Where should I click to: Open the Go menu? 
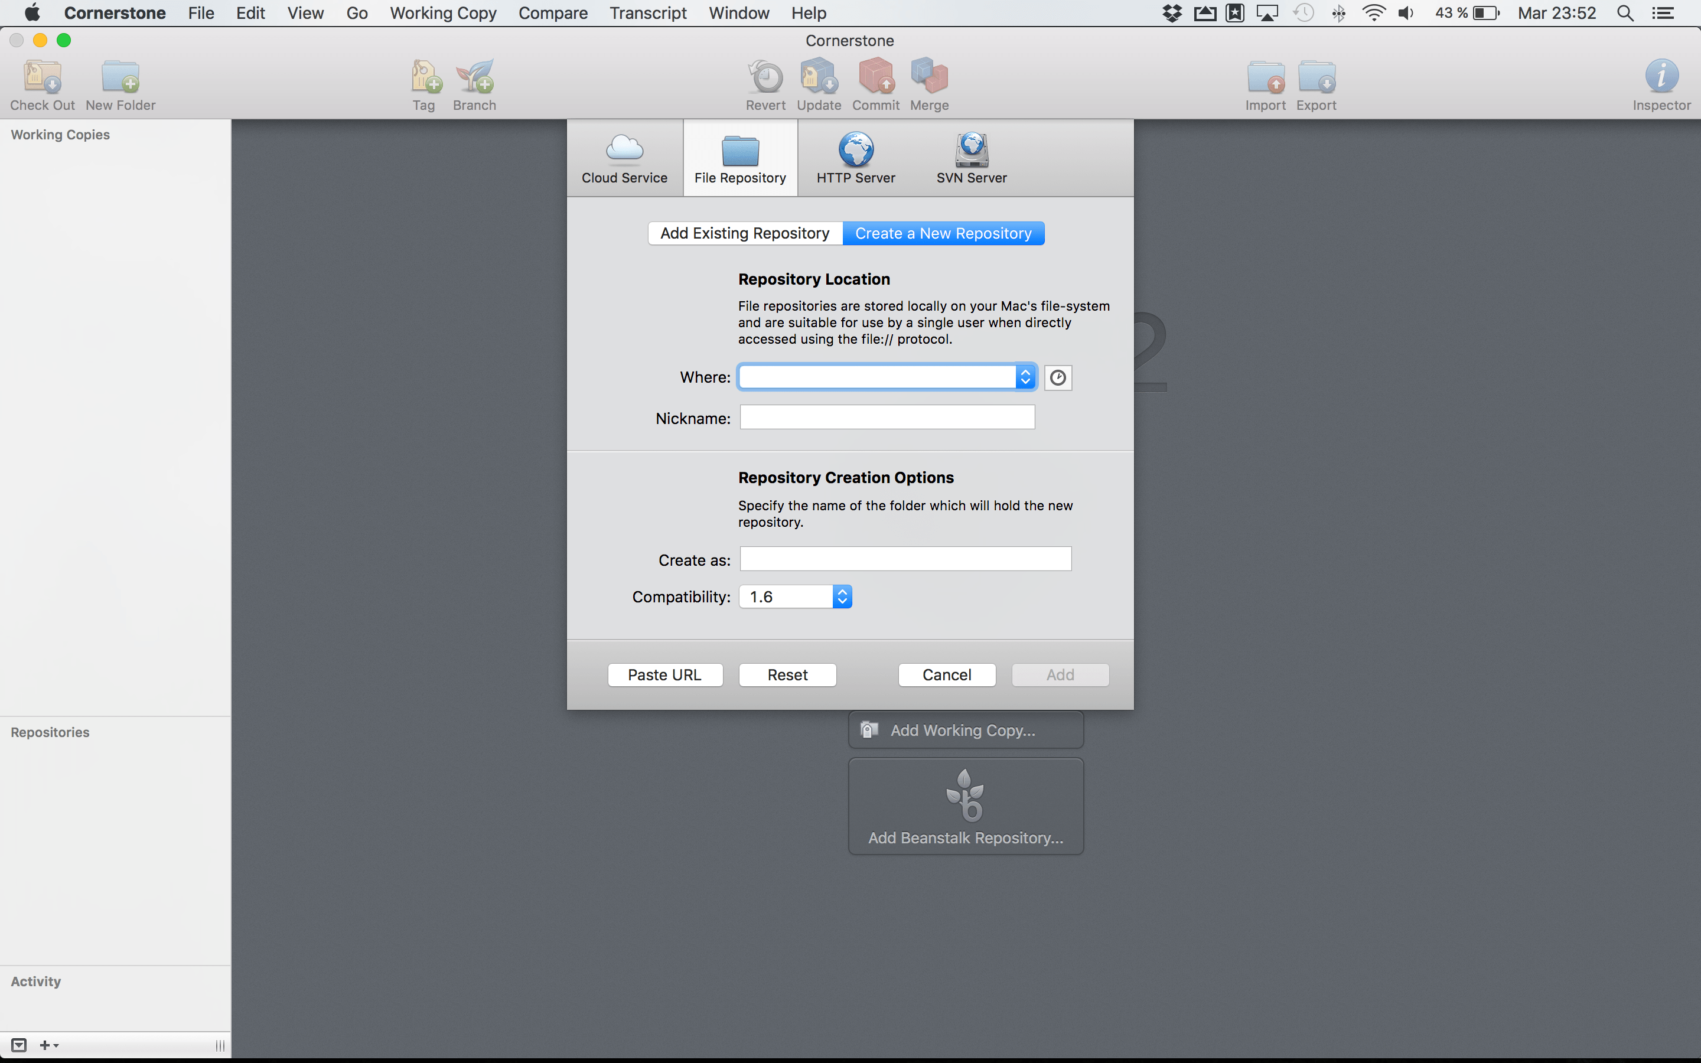pyautogui.click(x=357, y=12)
